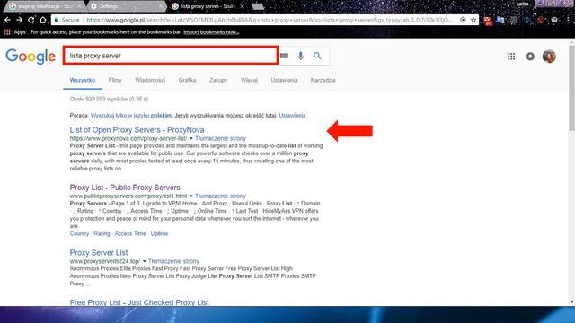The image size is (575, 323).
Task: Select the Zakupy search tab
Action: (x=218, y=80)
